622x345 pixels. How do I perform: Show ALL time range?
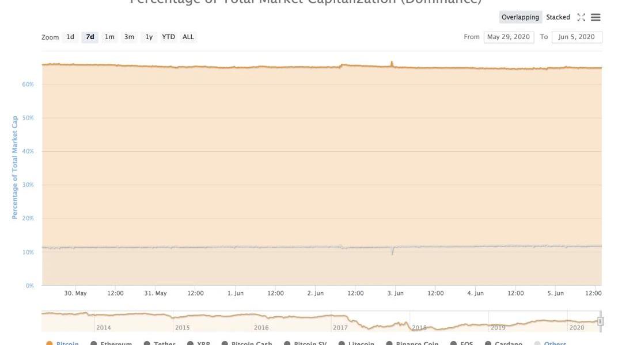pos(188,37)
